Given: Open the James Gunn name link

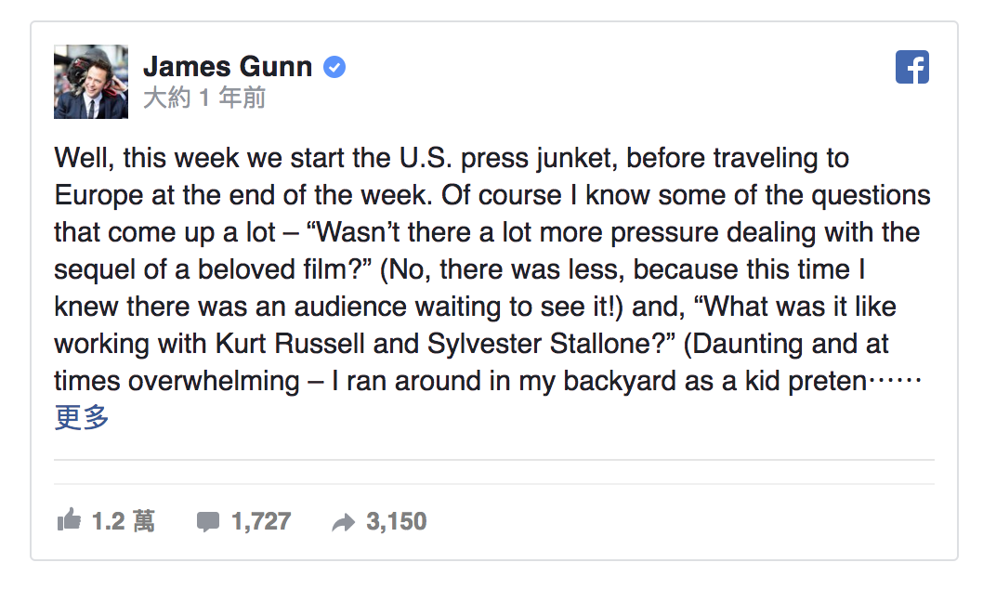Looking at the screenshot, I should tap(229, 67).
